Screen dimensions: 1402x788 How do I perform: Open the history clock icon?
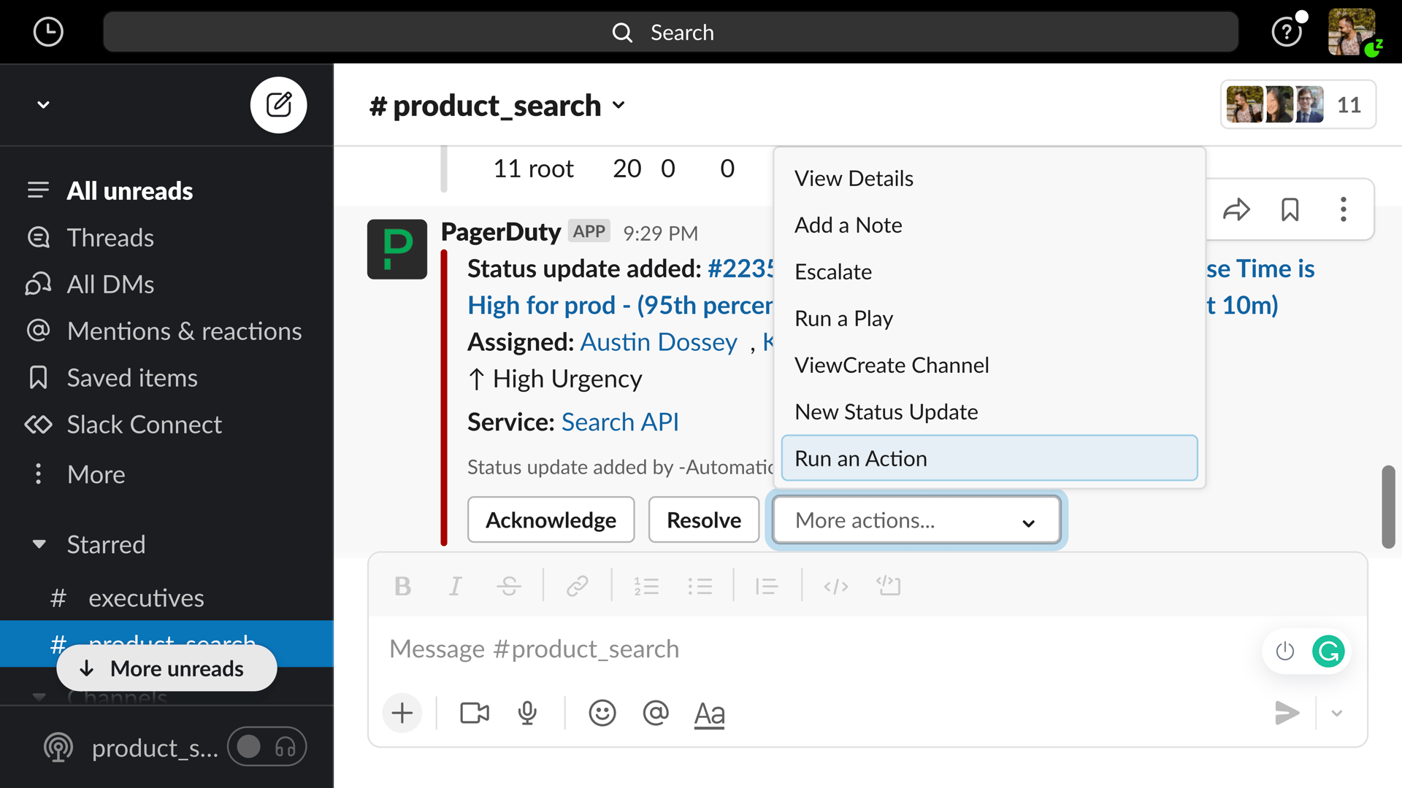[x=48, y=32]
